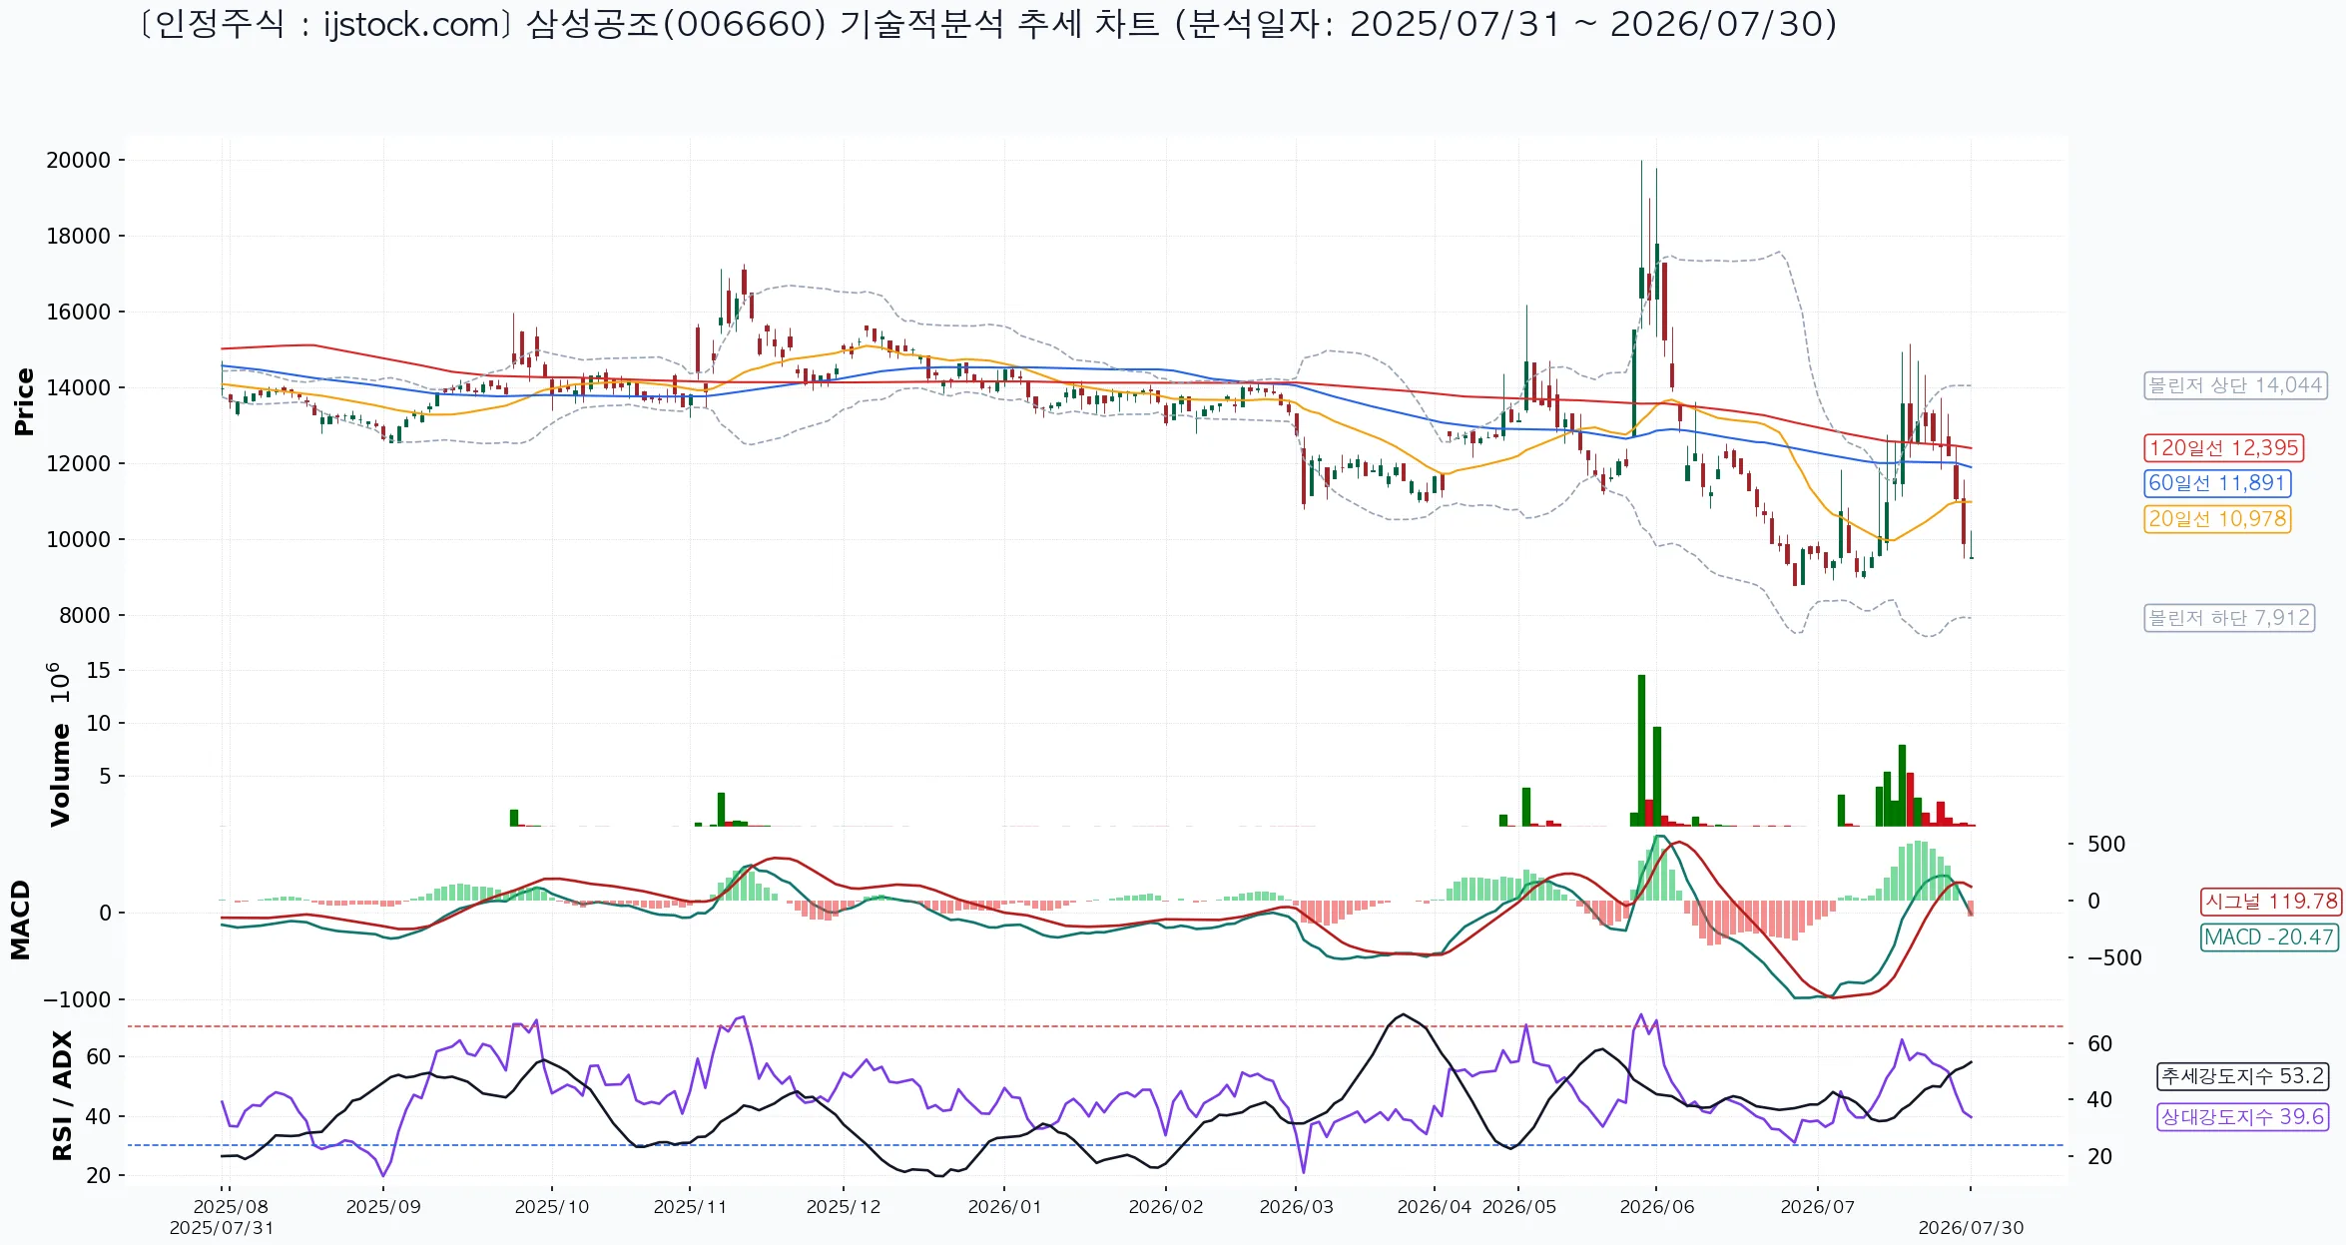The height and width of the screenshot is (1245, 2346).
Task: Select the '상대강도지수 39.6' label
Action: (2243, 1117)
